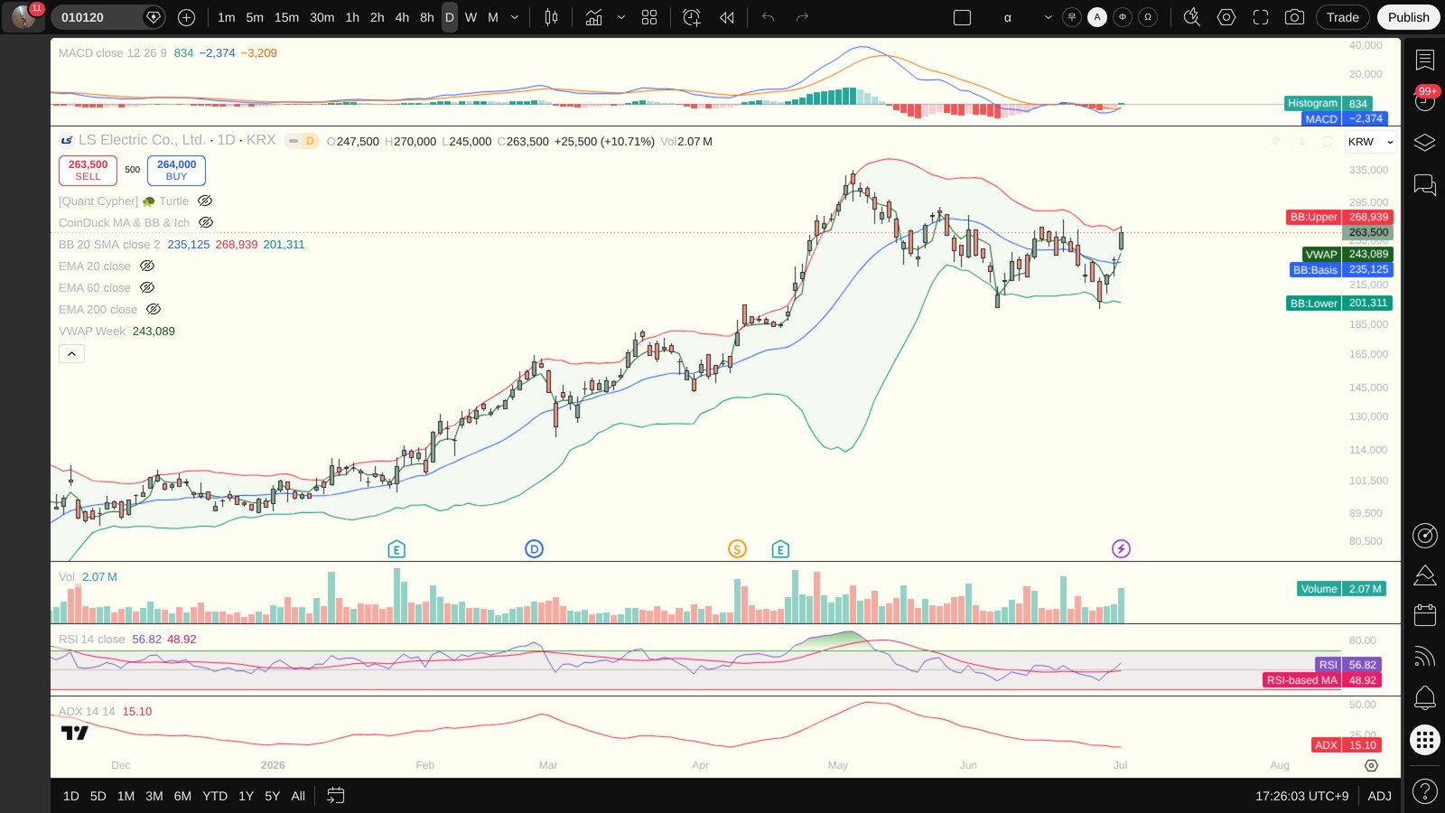Open the alerts bell icon
The width and height of the screenshot is (1445, 813).
coord(1425,698)
